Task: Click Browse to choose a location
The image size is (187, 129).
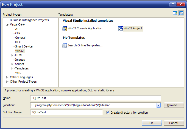Action: [x=174, y=105]
